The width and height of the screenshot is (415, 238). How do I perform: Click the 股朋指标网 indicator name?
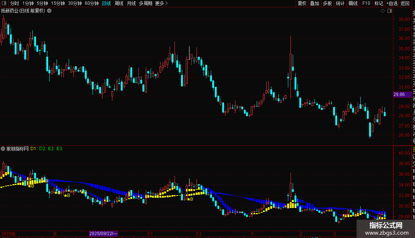point(18,149)
